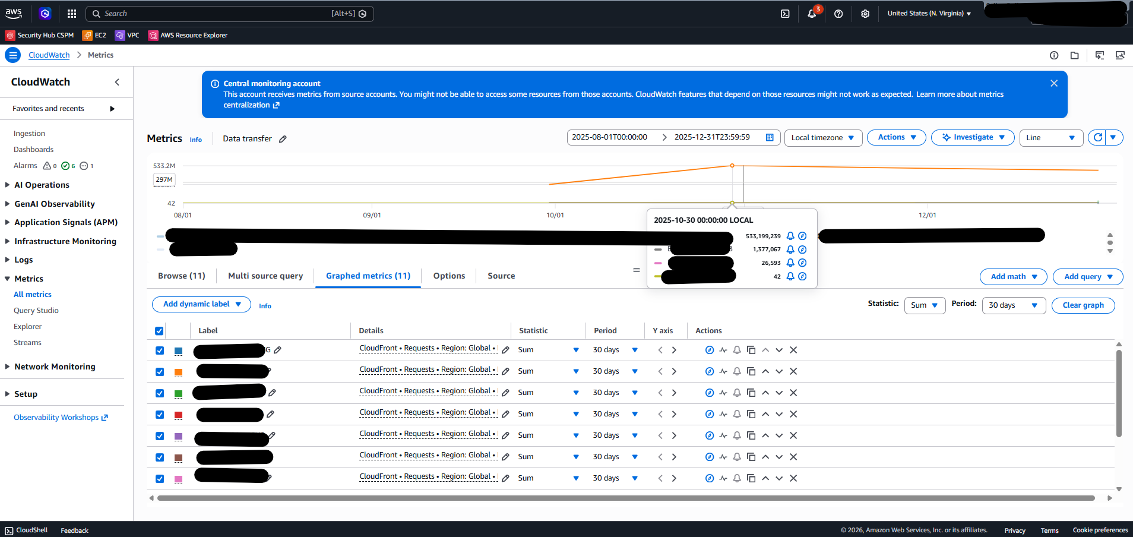Uncheck the green swatch metric row checkbox
The image size is (1133, 537).
tap(160, 393)
